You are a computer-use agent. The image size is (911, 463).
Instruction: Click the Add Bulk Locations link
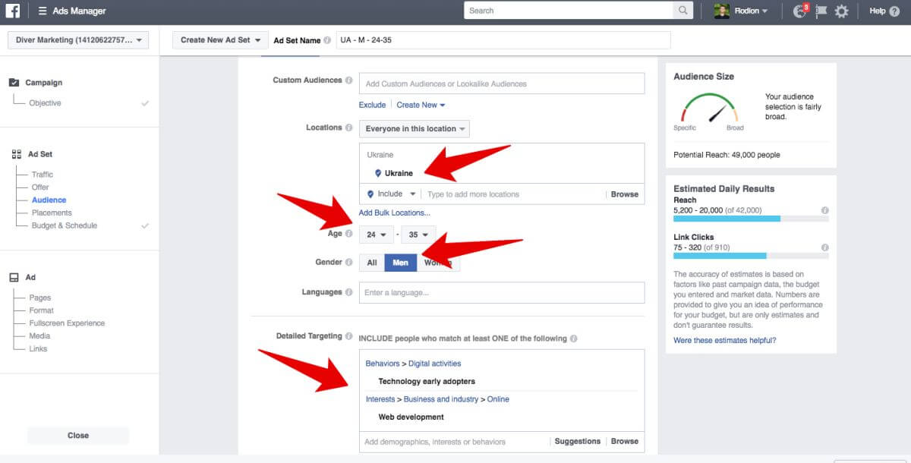point(394,213)
